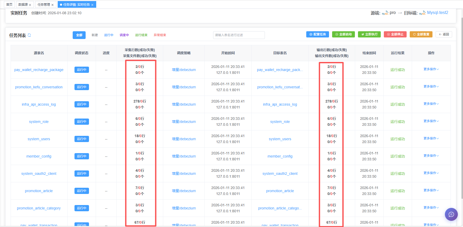The image size is (463, 227).
Task: Expand 更多操作 for system_role row
Action: pos(431,121)
